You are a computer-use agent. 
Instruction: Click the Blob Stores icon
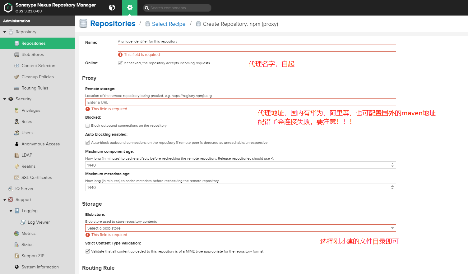pyautogui.click(x=17, y=54)
